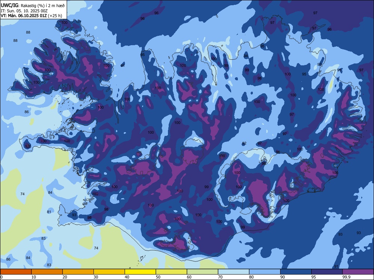Click the indigo 95–99.9 legend swatch
Viewport: 374px width, 280px height.
pyautogui.click(x=327, y=272)
